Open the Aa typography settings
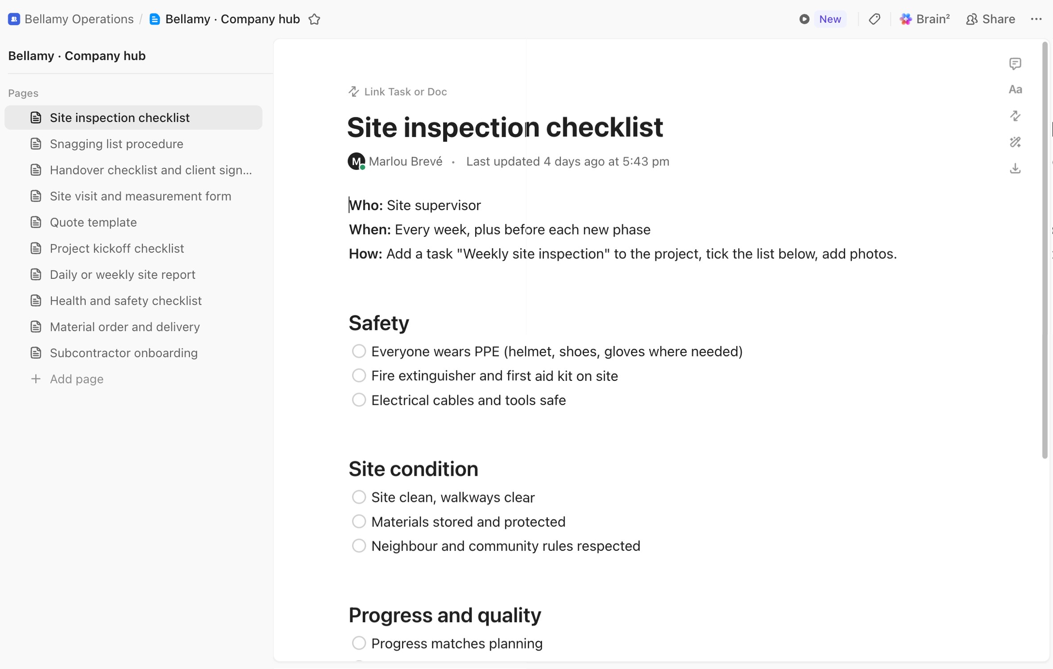This screenshot has width=1053, height=669. tap(1015, 90)
